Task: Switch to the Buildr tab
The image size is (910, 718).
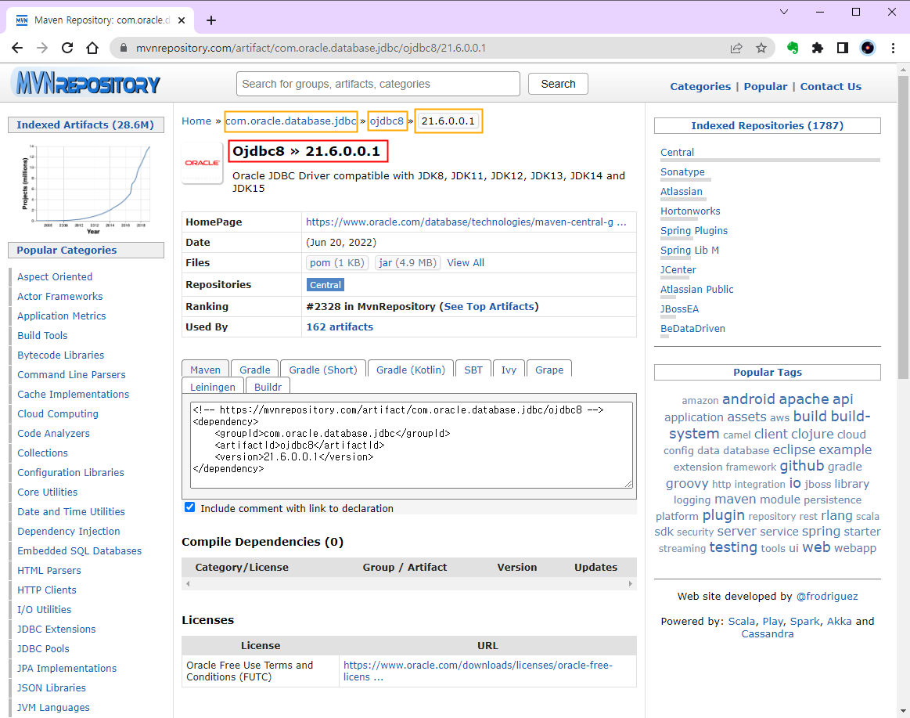Action: click(x=268, y=386)
